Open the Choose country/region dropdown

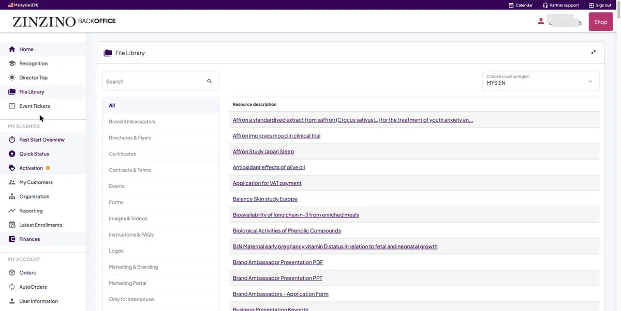click(541, 81)
